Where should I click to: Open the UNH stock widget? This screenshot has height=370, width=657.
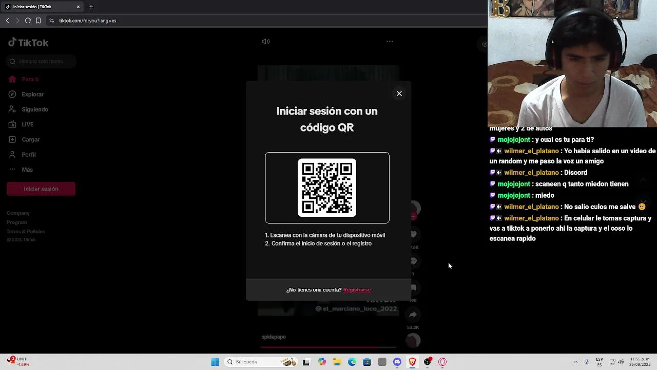tap(17, 362)
